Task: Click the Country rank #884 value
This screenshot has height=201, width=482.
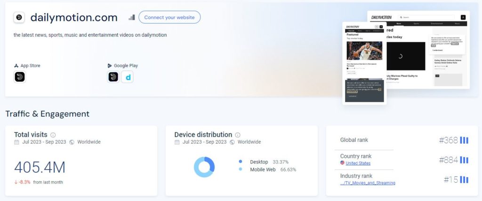Action: tap(448, 160)
